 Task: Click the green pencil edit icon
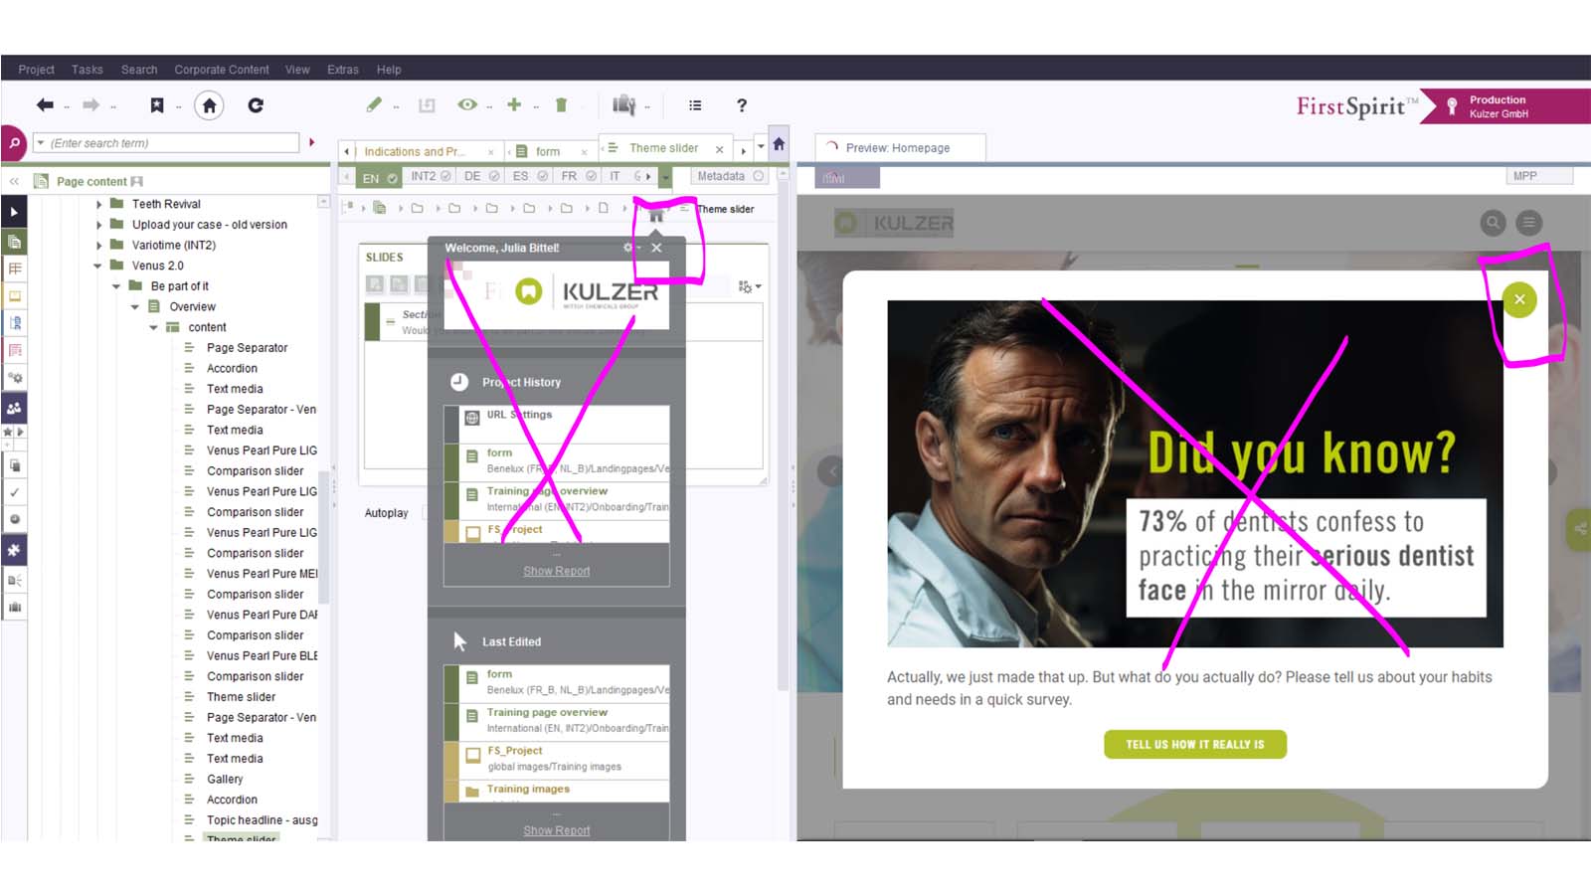point(374,104)
